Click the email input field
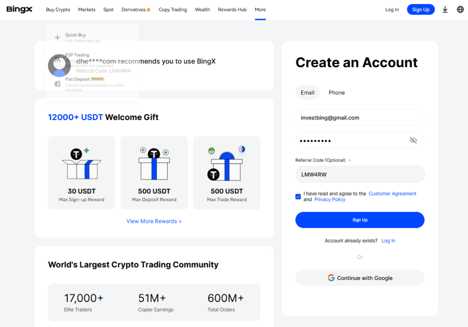The image size is (468, 327). (x=360, y=117)
